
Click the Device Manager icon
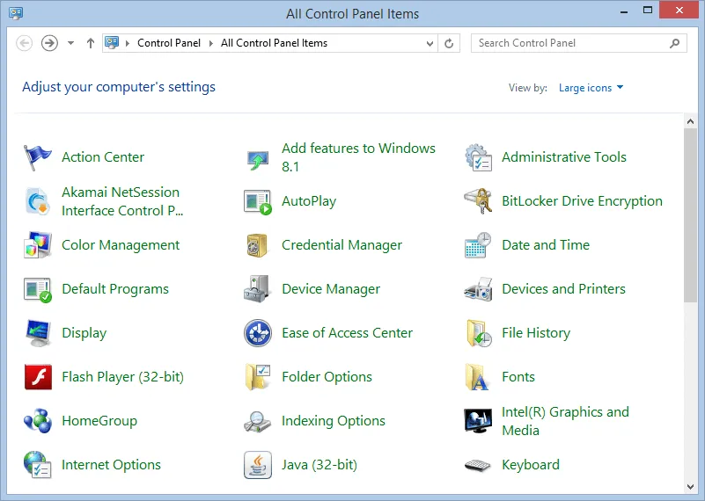coord(257,289)
